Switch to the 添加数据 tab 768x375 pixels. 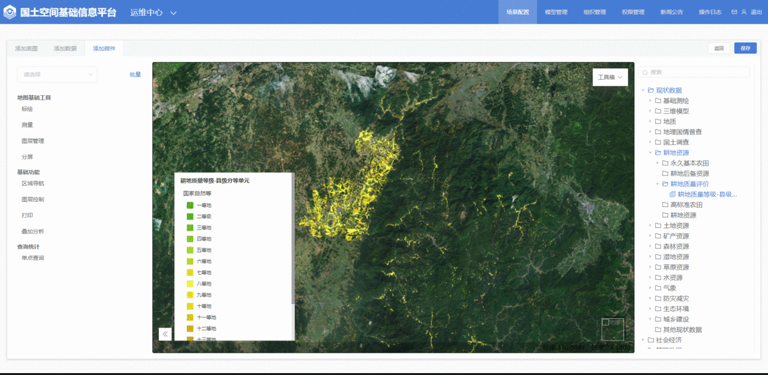[x=65, y=49]
